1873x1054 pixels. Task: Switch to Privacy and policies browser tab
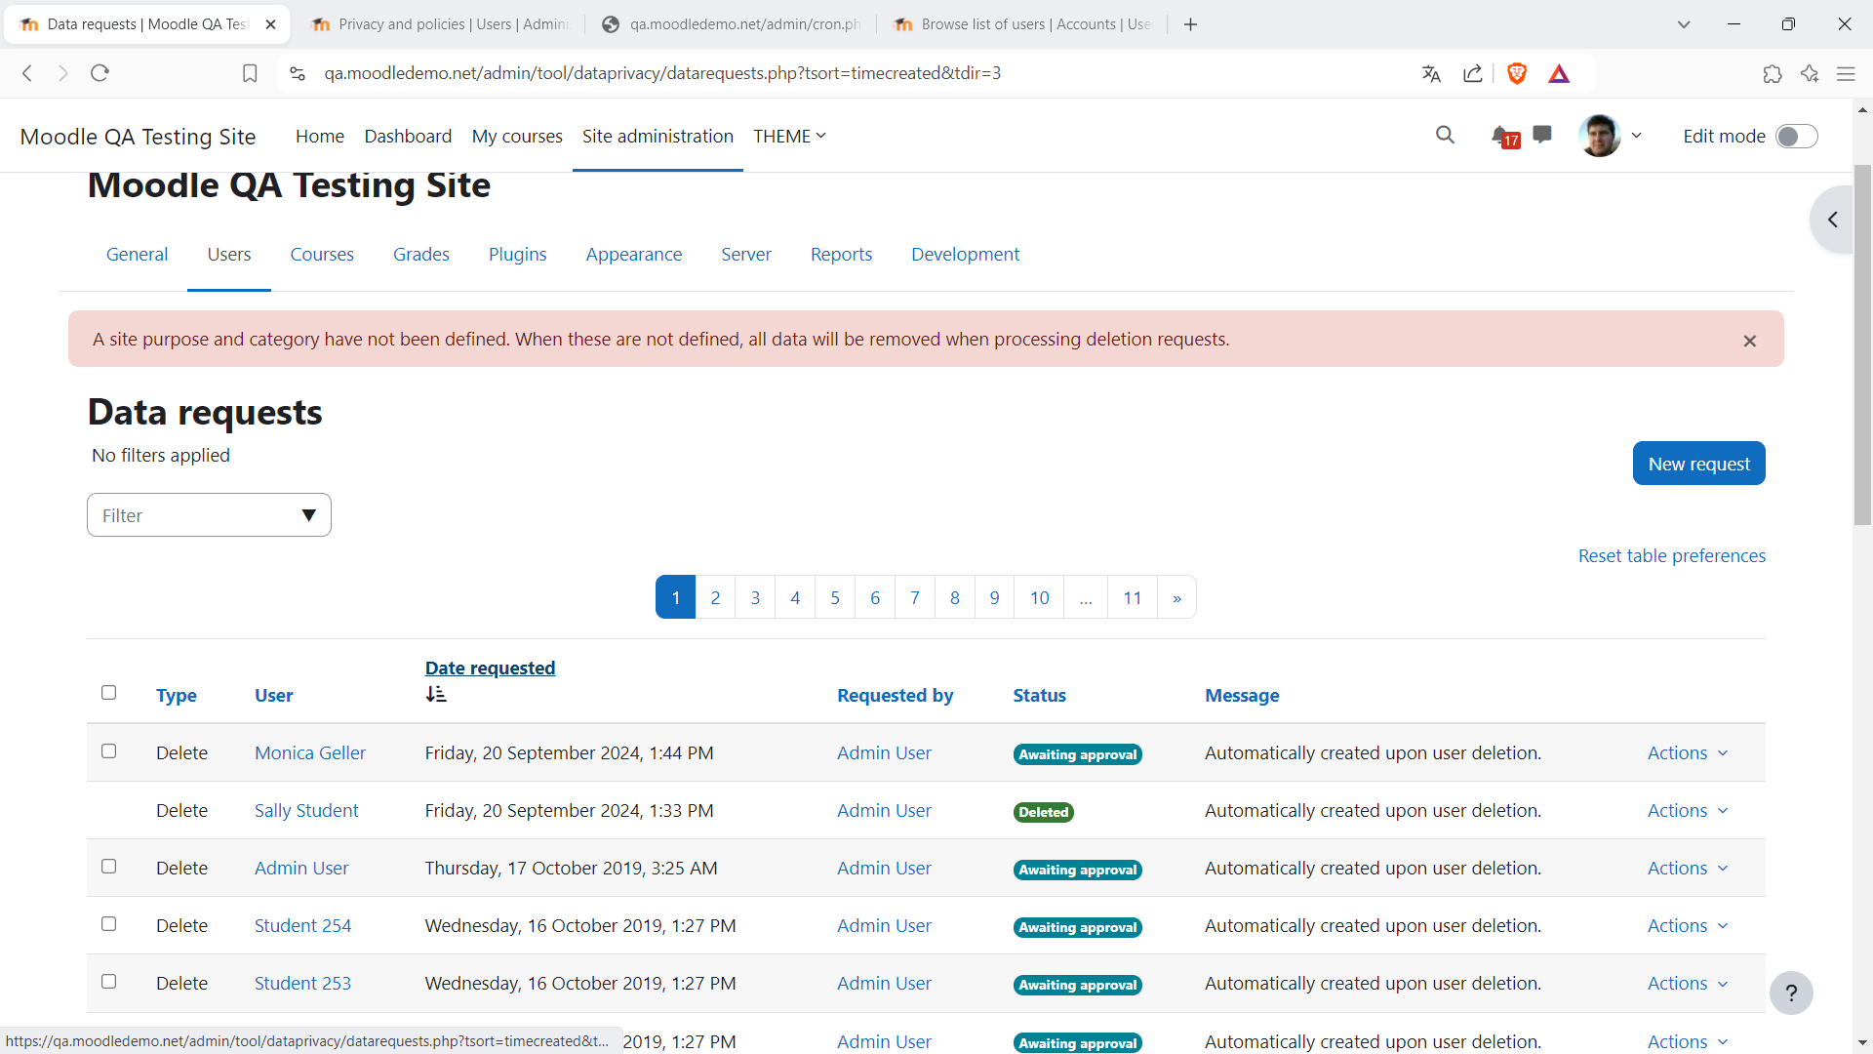439,24
